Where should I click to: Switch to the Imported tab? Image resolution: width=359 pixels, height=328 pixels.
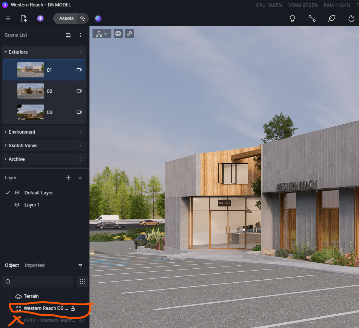[35, 265]
